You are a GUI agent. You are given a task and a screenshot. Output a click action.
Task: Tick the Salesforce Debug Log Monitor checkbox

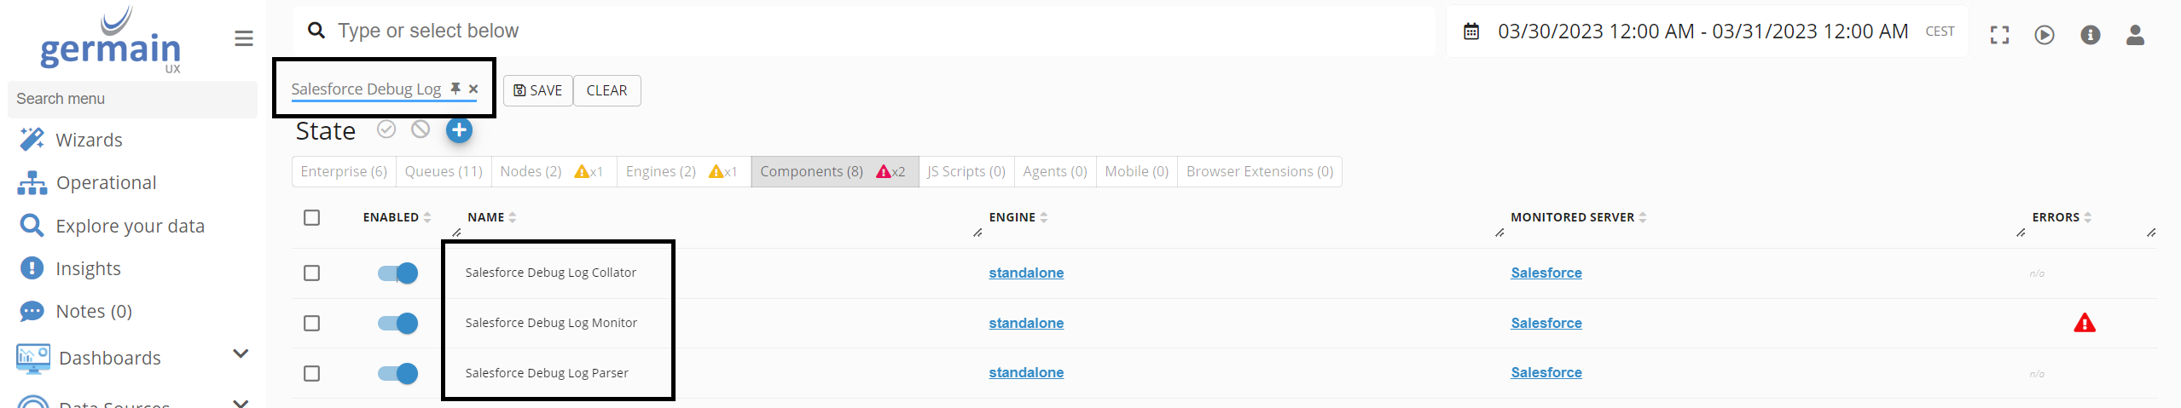[312, 324]
